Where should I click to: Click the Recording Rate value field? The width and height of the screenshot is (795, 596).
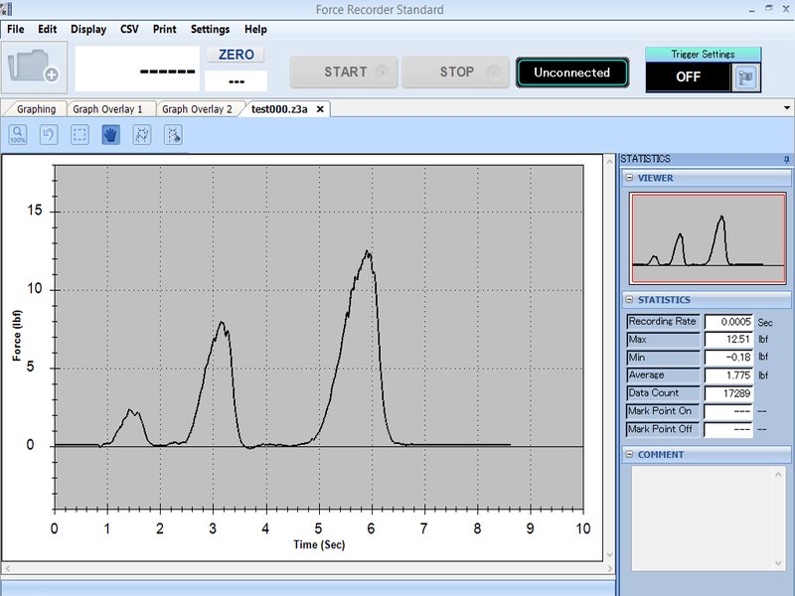[728, 322]
